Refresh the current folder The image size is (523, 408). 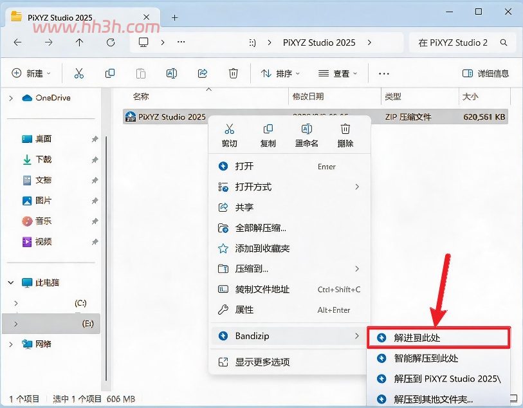[x=111, y=42]
